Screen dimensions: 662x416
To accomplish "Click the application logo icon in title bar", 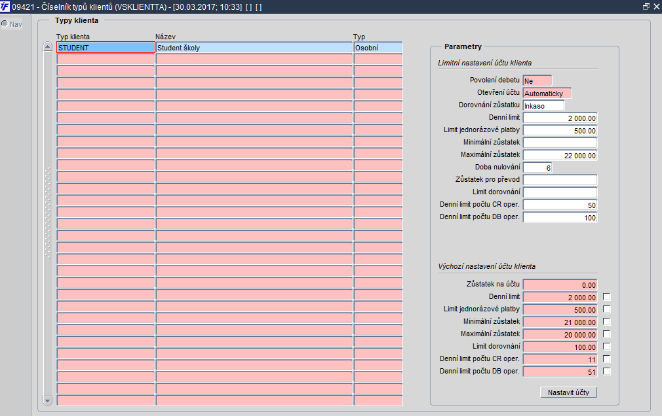I will [x=5, y=7].
